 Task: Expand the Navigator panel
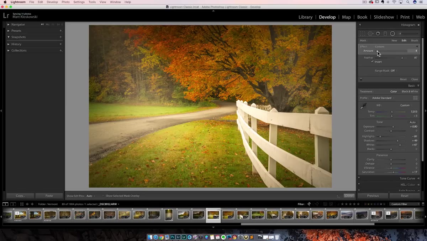pos(8,24)
